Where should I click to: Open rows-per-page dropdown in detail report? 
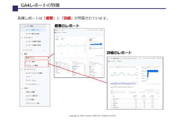click(x=154, y=90)
